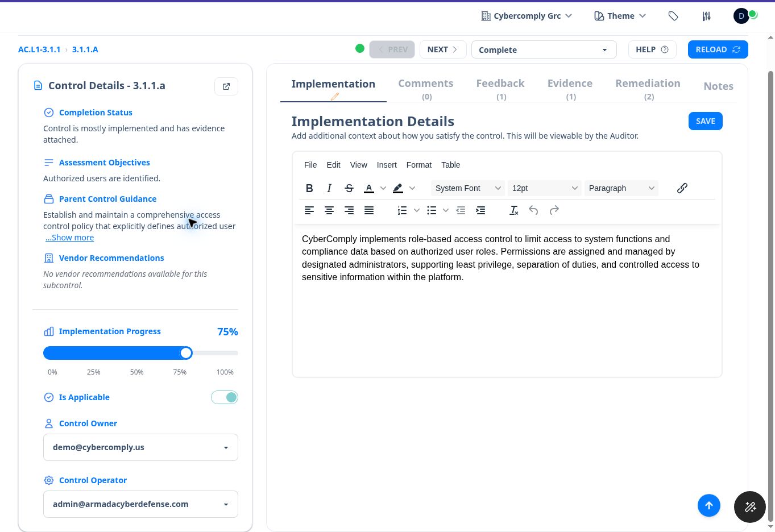Open AC.L1-3.1.1 breadcrumb link
This screenshot has height=532, width=775.
(39, 49)
